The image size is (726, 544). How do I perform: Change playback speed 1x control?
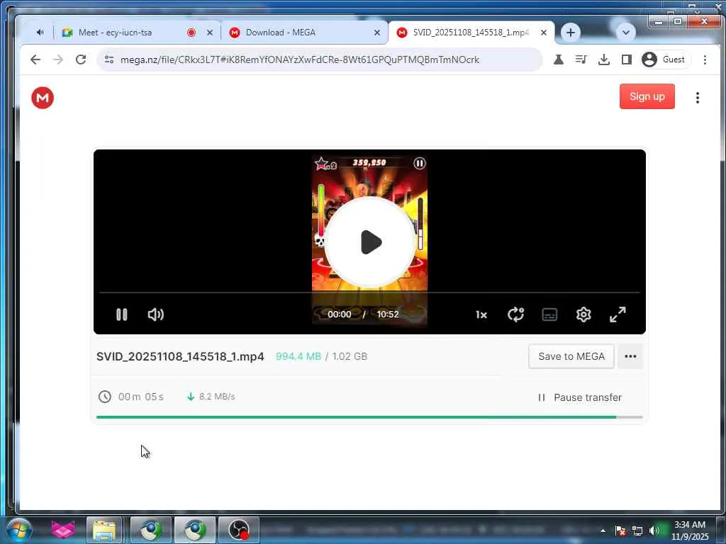tap(481, 315)
